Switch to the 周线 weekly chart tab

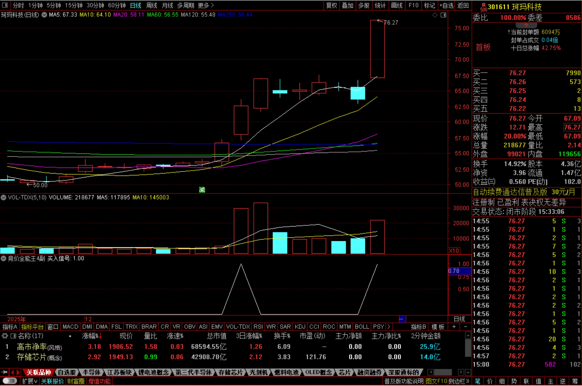[151, 5]
